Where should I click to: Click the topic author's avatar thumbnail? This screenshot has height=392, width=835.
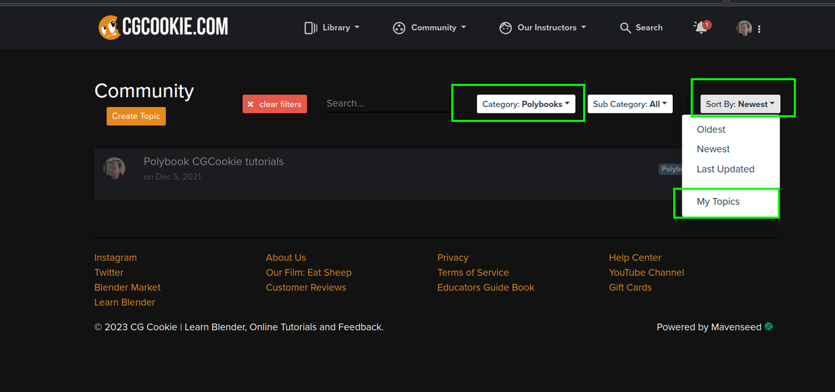pos(114,168)
